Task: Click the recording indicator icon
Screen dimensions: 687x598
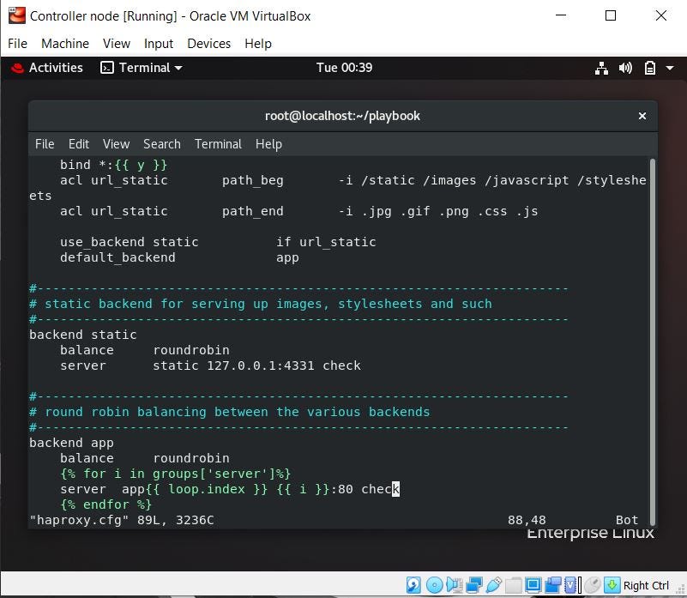Action: (x=553, y=585)
